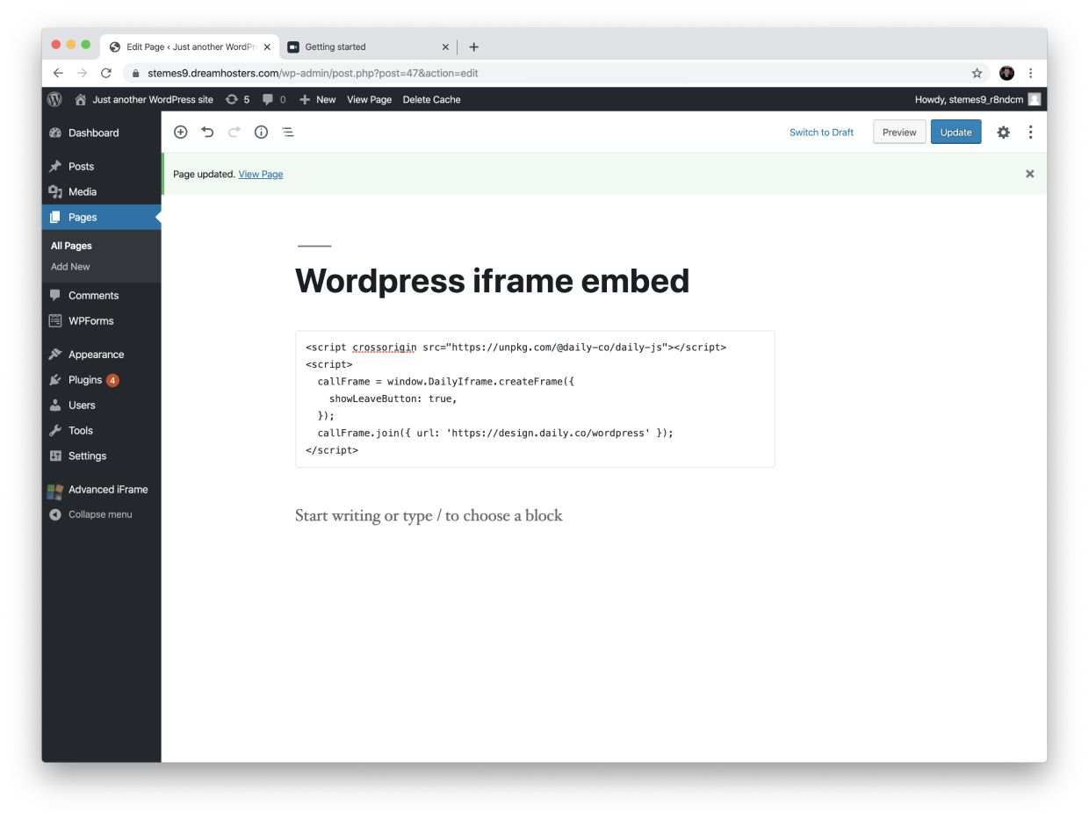Click the Switch to Draft link
Image resolution: width=1089 pixels, height=818 pixels.
click(x=821, y=133)
